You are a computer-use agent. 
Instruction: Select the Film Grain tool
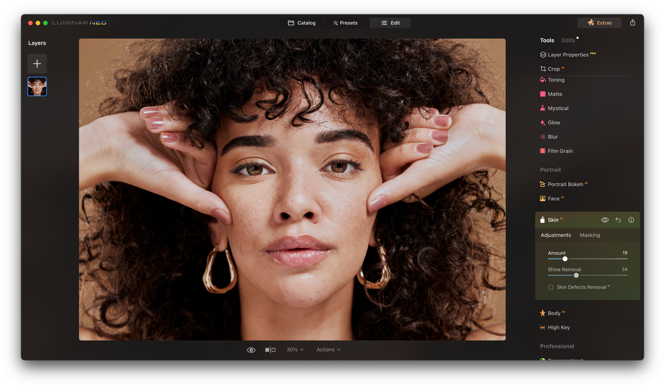click(x=560, y=151)
